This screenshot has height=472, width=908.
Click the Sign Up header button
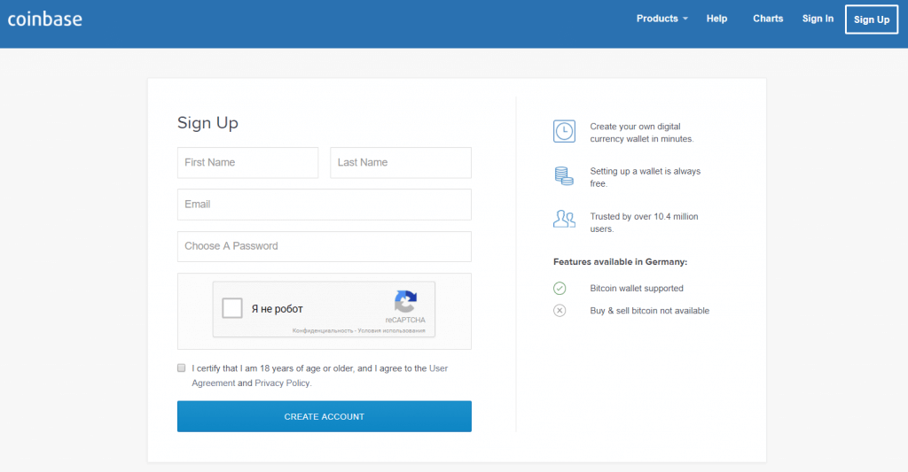coord(872,19)
